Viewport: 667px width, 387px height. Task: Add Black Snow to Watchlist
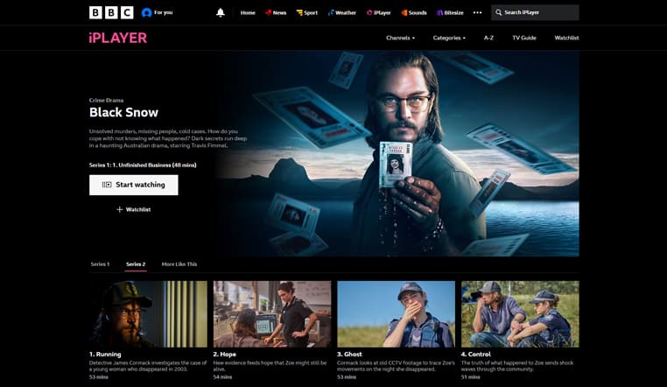pyautogui.click(x=134, y=209)
